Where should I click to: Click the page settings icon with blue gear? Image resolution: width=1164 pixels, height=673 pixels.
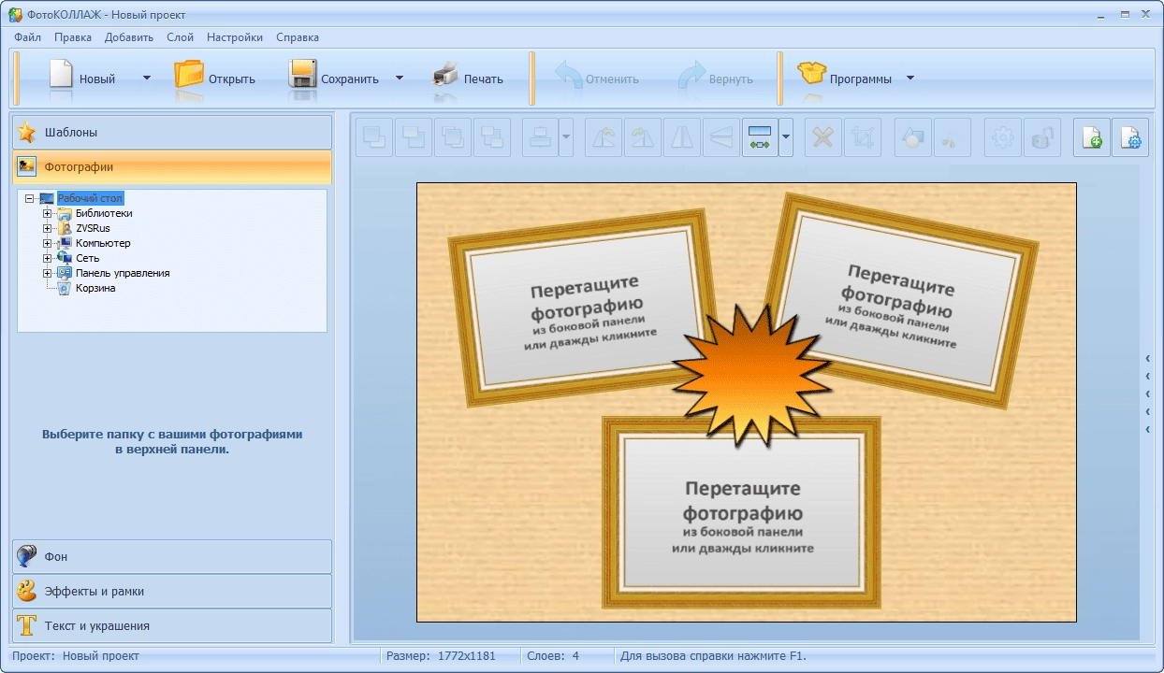1130,137
